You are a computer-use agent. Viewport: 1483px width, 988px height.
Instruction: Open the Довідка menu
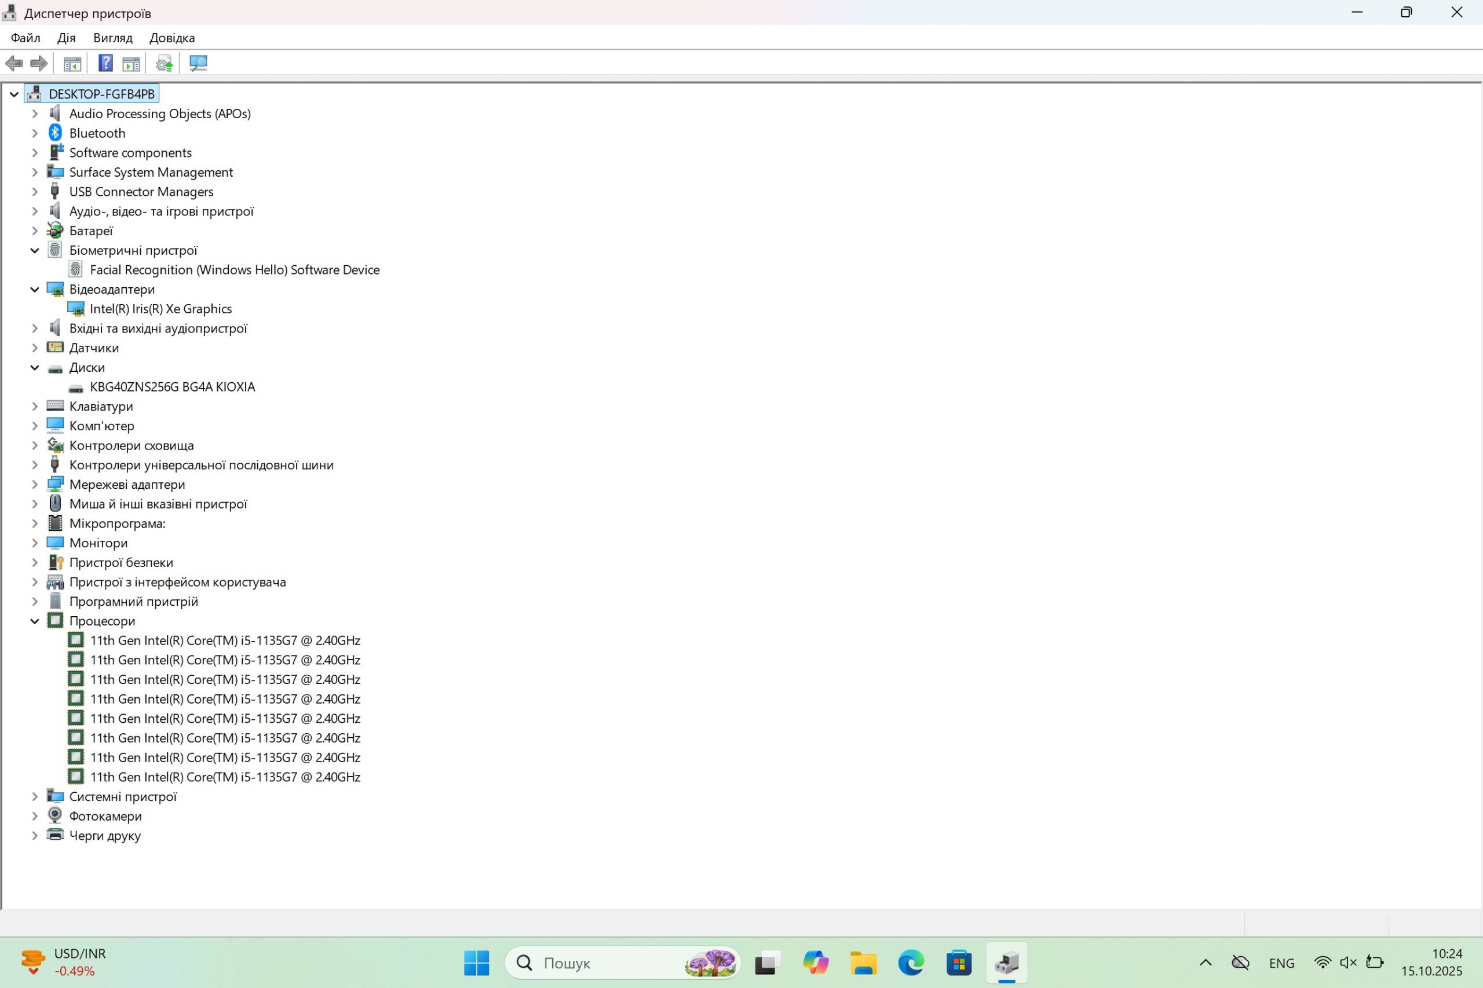tap(171, 38)
